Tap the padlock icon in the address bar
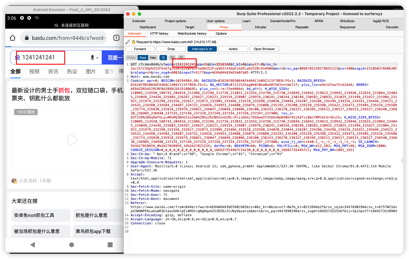The width and height of the screenshot is (409, 259). 27,38
